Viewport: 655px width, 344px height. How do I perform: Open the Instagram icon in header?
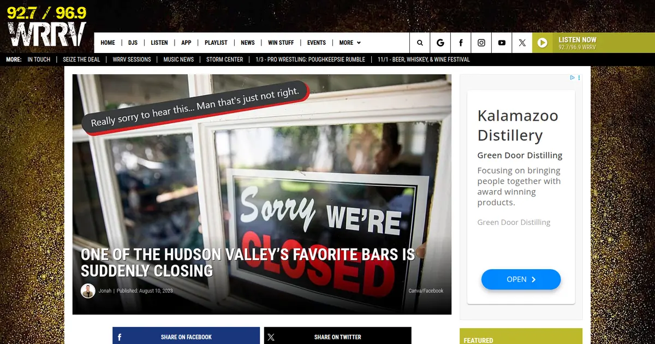point(481,43)
